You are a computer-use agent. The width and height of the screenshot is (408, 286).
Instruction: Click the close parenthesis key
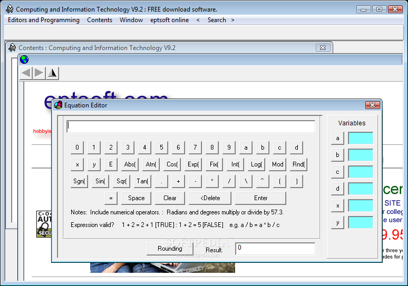tap(296, 181)
